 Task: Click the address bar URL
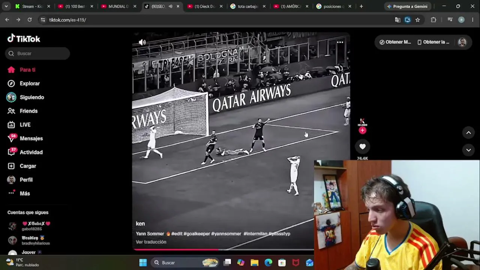click(67, 20)
